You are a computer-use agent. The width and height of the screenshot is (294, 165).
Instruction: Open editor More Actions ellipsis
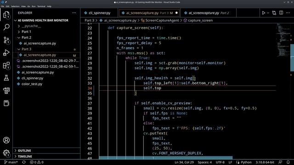pyautogui.click(x=288, y=13)
